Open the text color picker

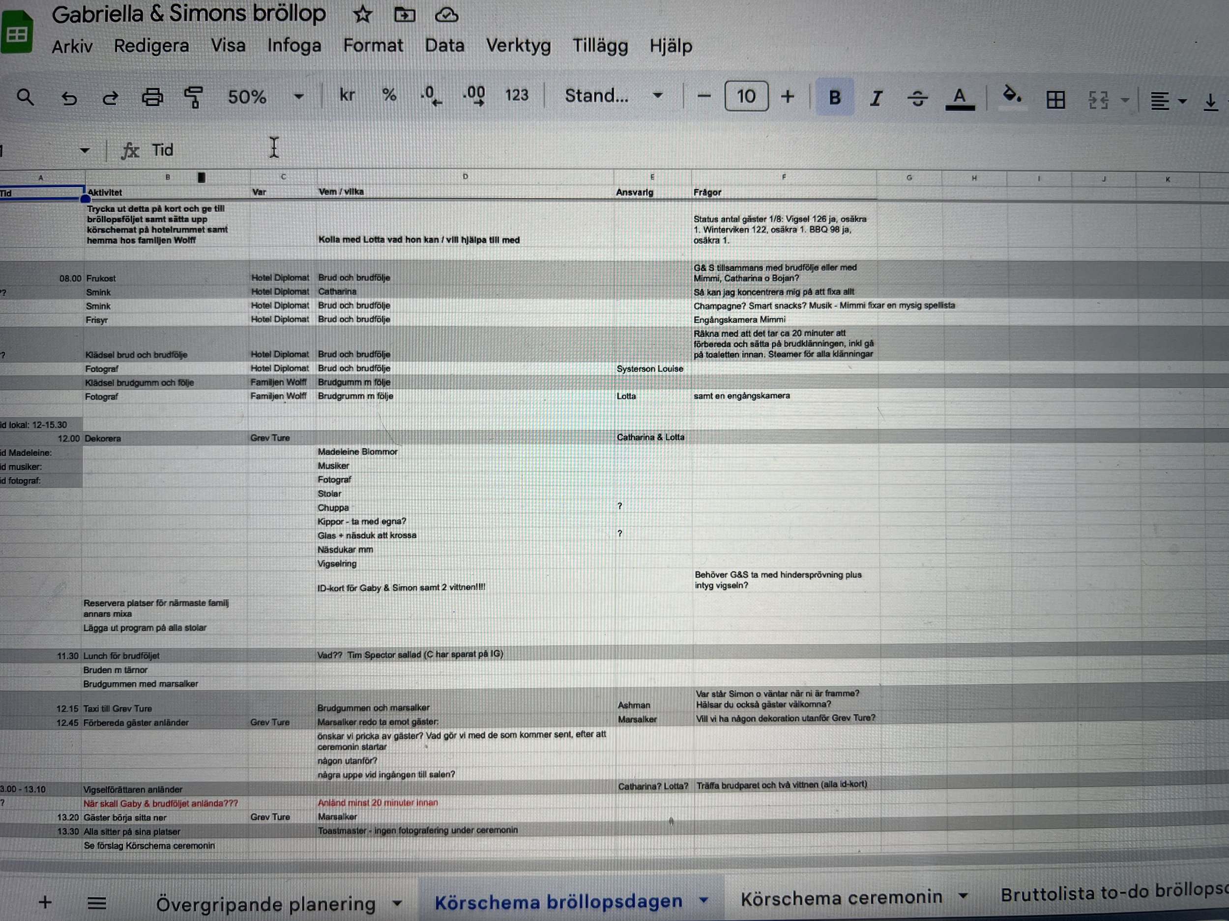[960, 98]
